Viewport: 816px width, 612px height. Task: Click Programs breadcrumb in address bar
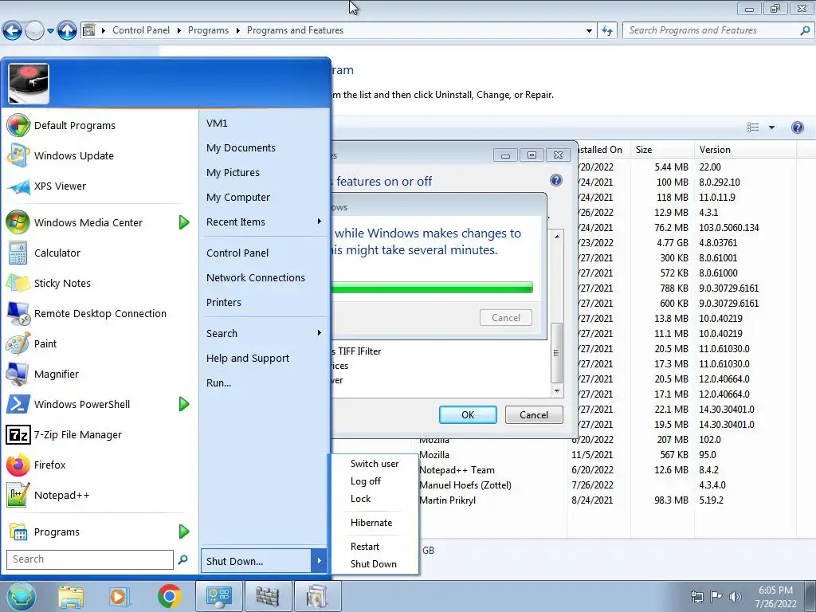pyautogui.click(x=208, y=30)
